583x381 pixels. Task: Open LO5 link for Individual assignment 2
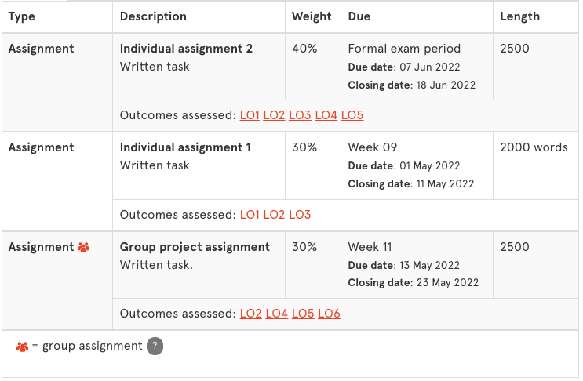pyautogui.click(x=352, y=115)
